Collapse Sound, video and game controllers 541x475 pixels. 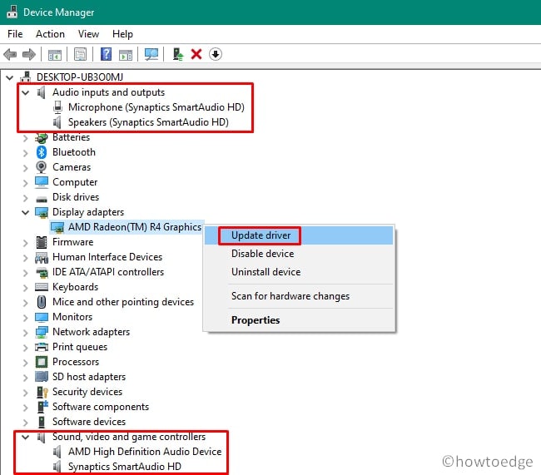coord(25,437)
